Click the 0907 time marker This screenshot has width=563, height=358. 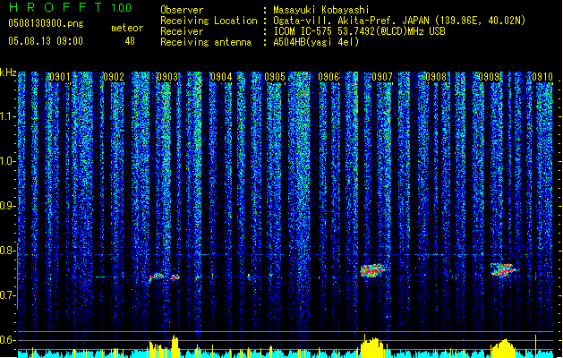click(x=382, y=77)
